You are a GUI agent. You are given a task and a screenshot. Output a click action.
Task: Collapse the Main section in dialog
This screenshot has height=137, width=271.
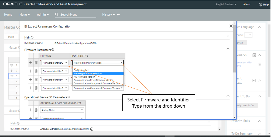point(228,36)
